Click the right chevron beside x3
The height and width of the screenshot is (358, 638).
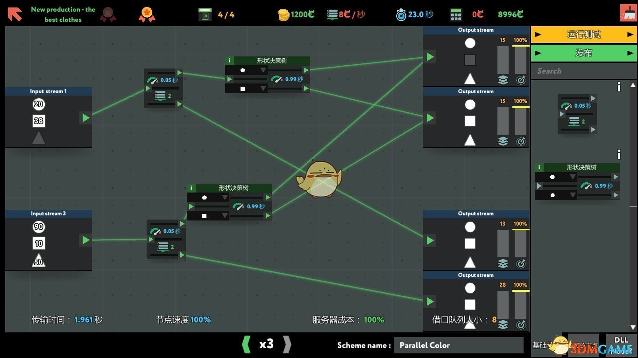pos(287,344)
